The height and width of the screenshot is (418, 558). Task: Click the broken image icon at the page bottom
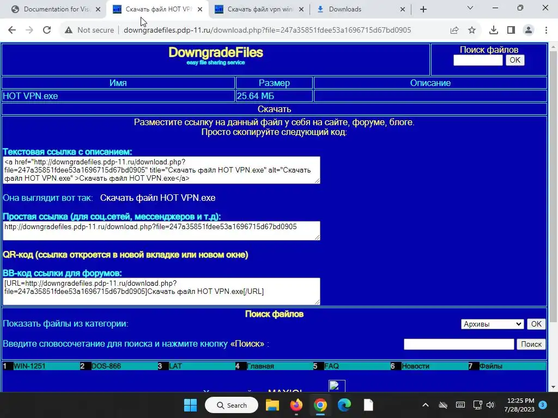[x=337, y=386]
